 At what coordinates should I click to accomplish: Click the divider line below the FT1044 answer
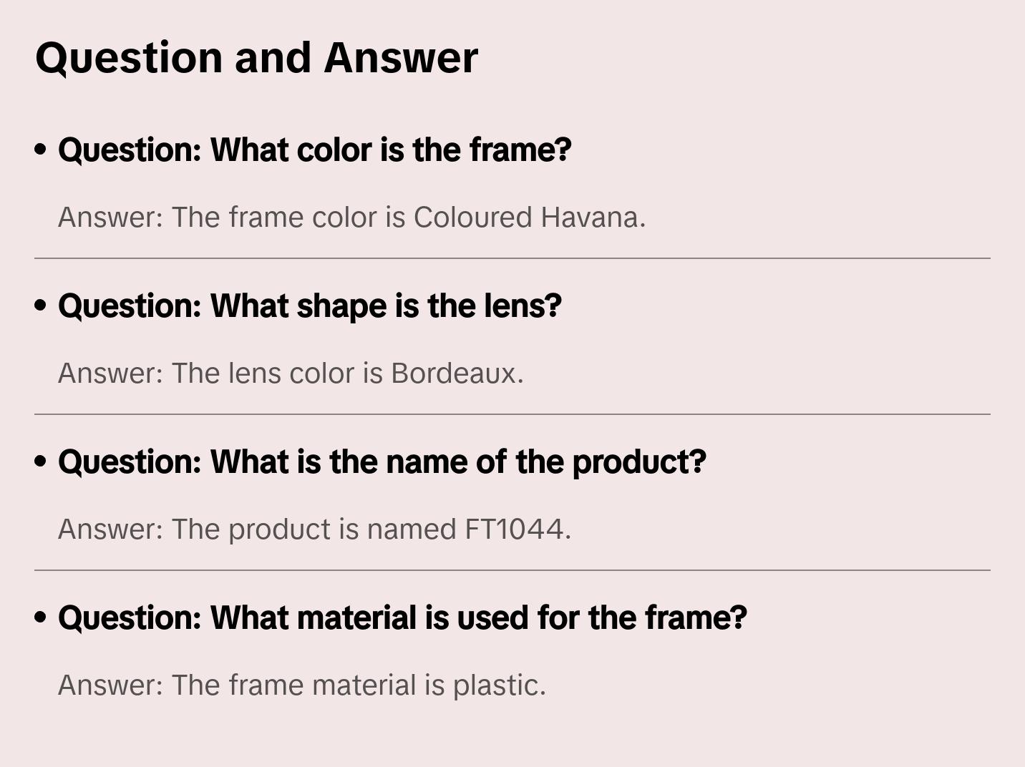[x=512, y=570]
